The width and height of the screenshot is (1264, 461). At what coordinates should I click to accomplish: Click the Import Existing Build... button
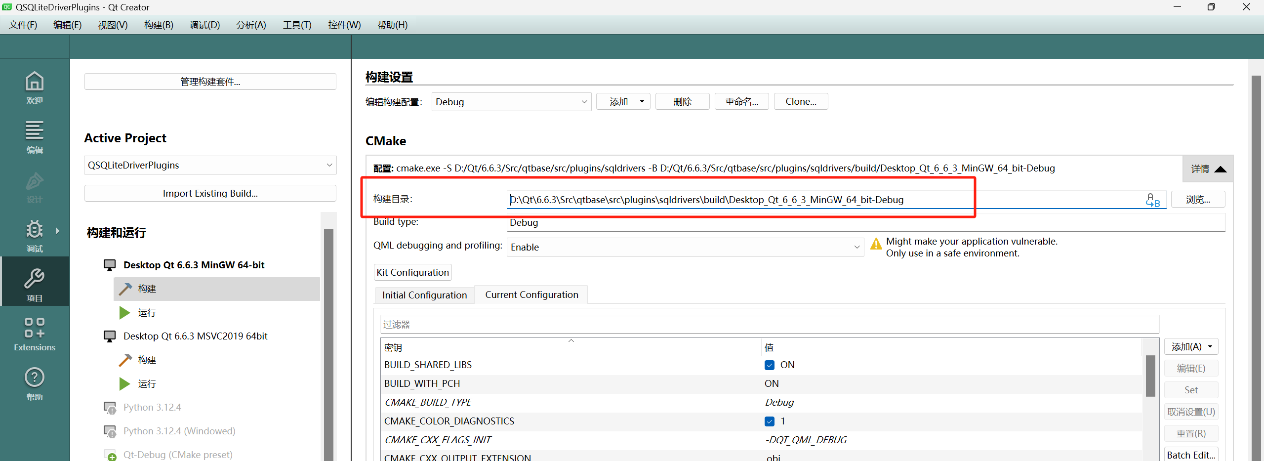tap(210, 193)
